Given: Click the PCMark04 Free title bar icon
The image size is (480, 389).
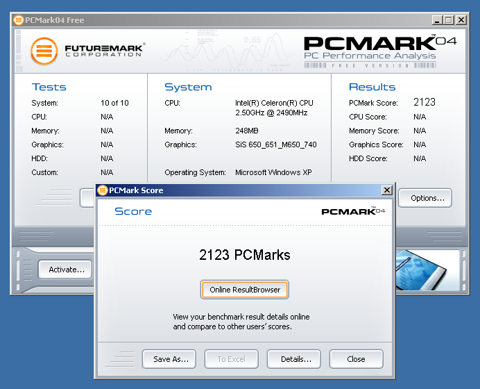Looking at the screenshot, I should point(19,20).
